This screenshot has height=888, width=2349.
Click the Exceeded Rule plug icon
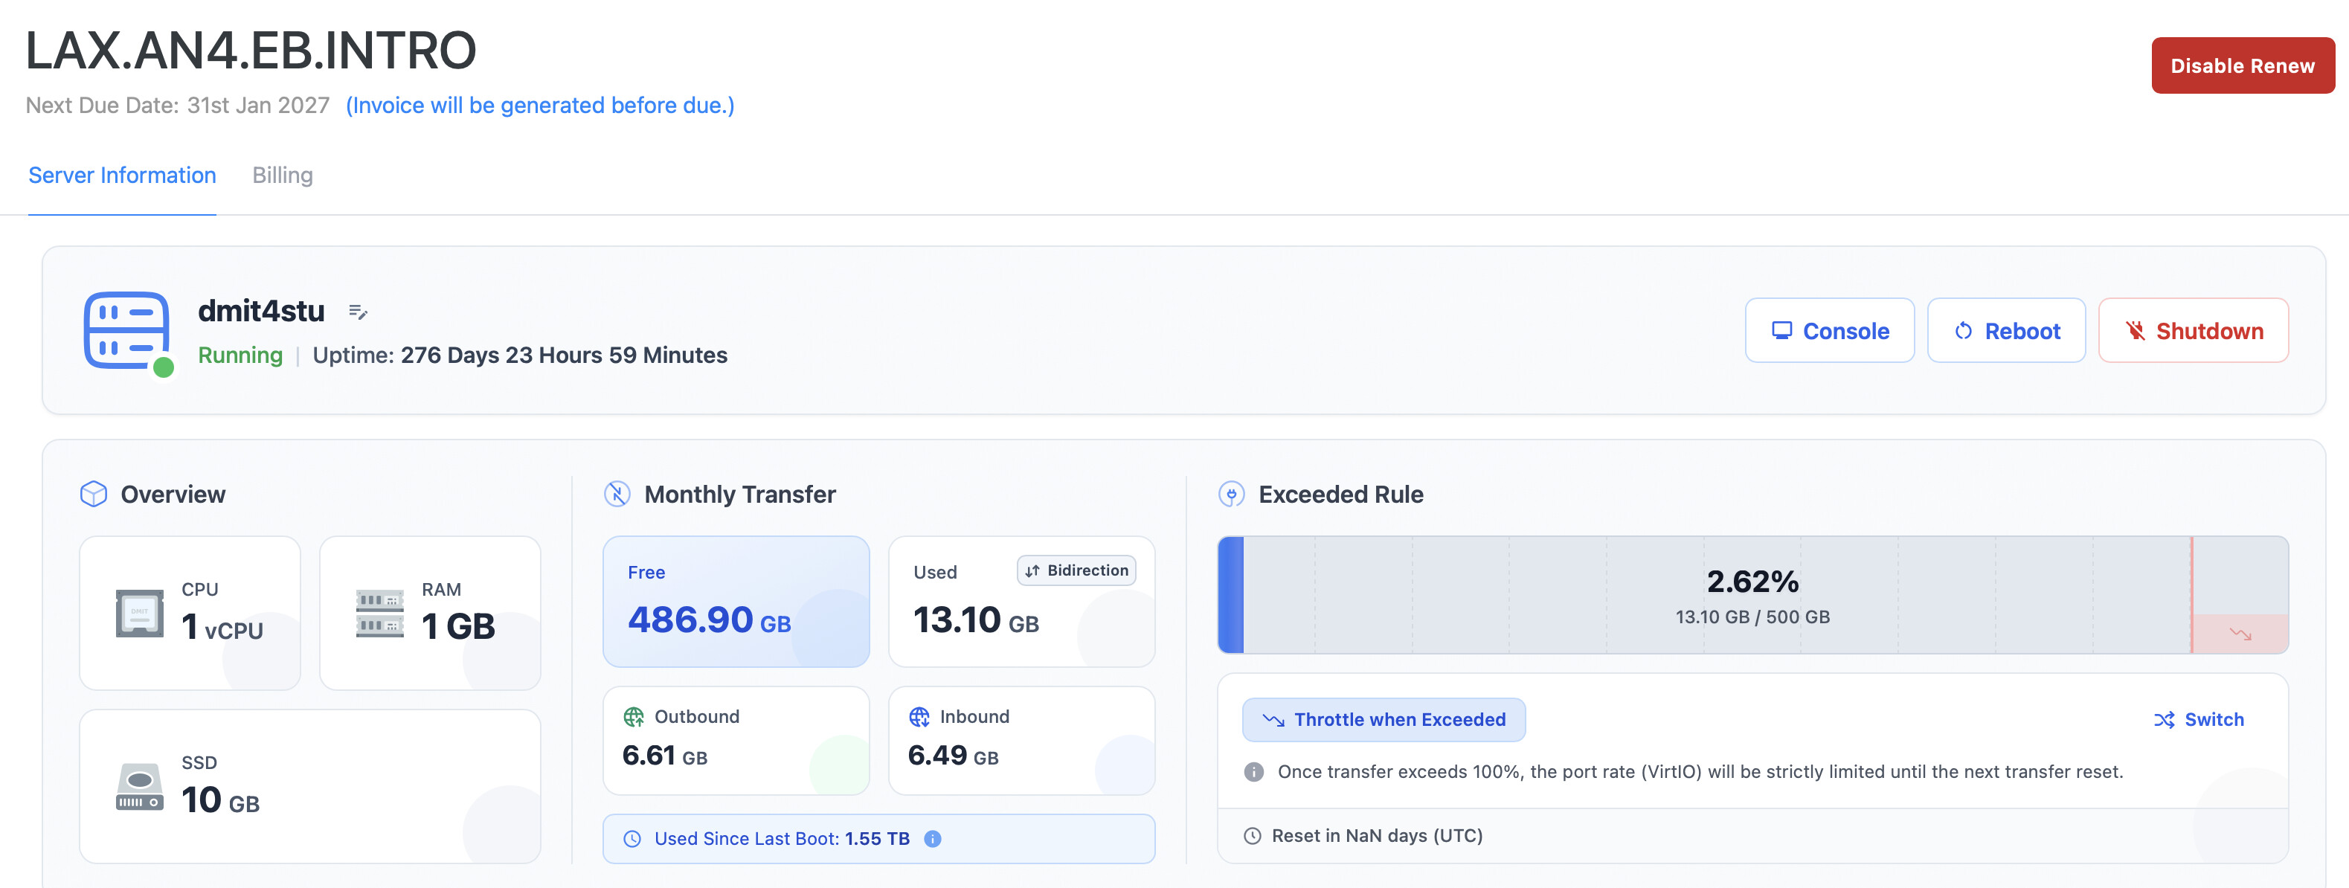tap(1231, 494)
